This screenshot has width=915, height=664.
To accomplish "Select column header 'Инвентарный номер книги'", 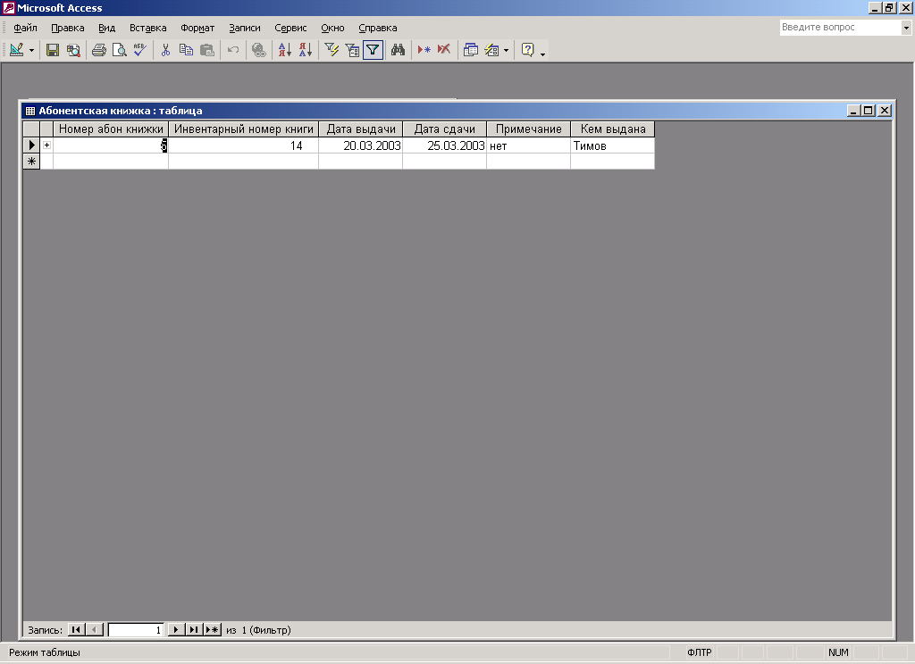I will [x=244, y=129].
